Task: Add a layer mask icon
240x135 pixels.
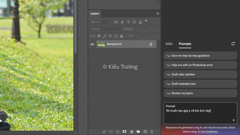Action: (124, 131)
